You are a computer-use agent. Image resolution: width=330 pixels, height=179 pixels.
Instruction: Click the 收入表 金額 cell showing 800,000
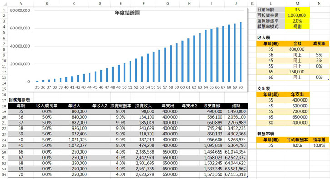tap(297, 49)
